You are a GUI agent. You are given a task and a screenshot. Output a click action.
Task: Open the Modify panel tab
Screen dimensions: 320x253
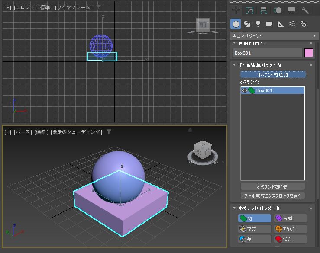point(250,10)
